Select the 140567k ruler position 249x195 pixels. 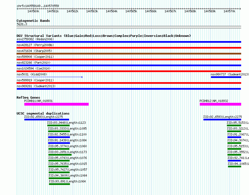click(170, 11)
